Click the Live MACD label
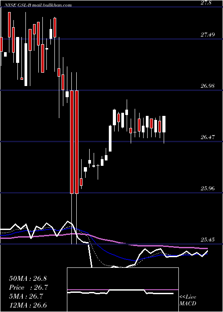The height and width of the screenshot is (312, 223). [188, 300]
